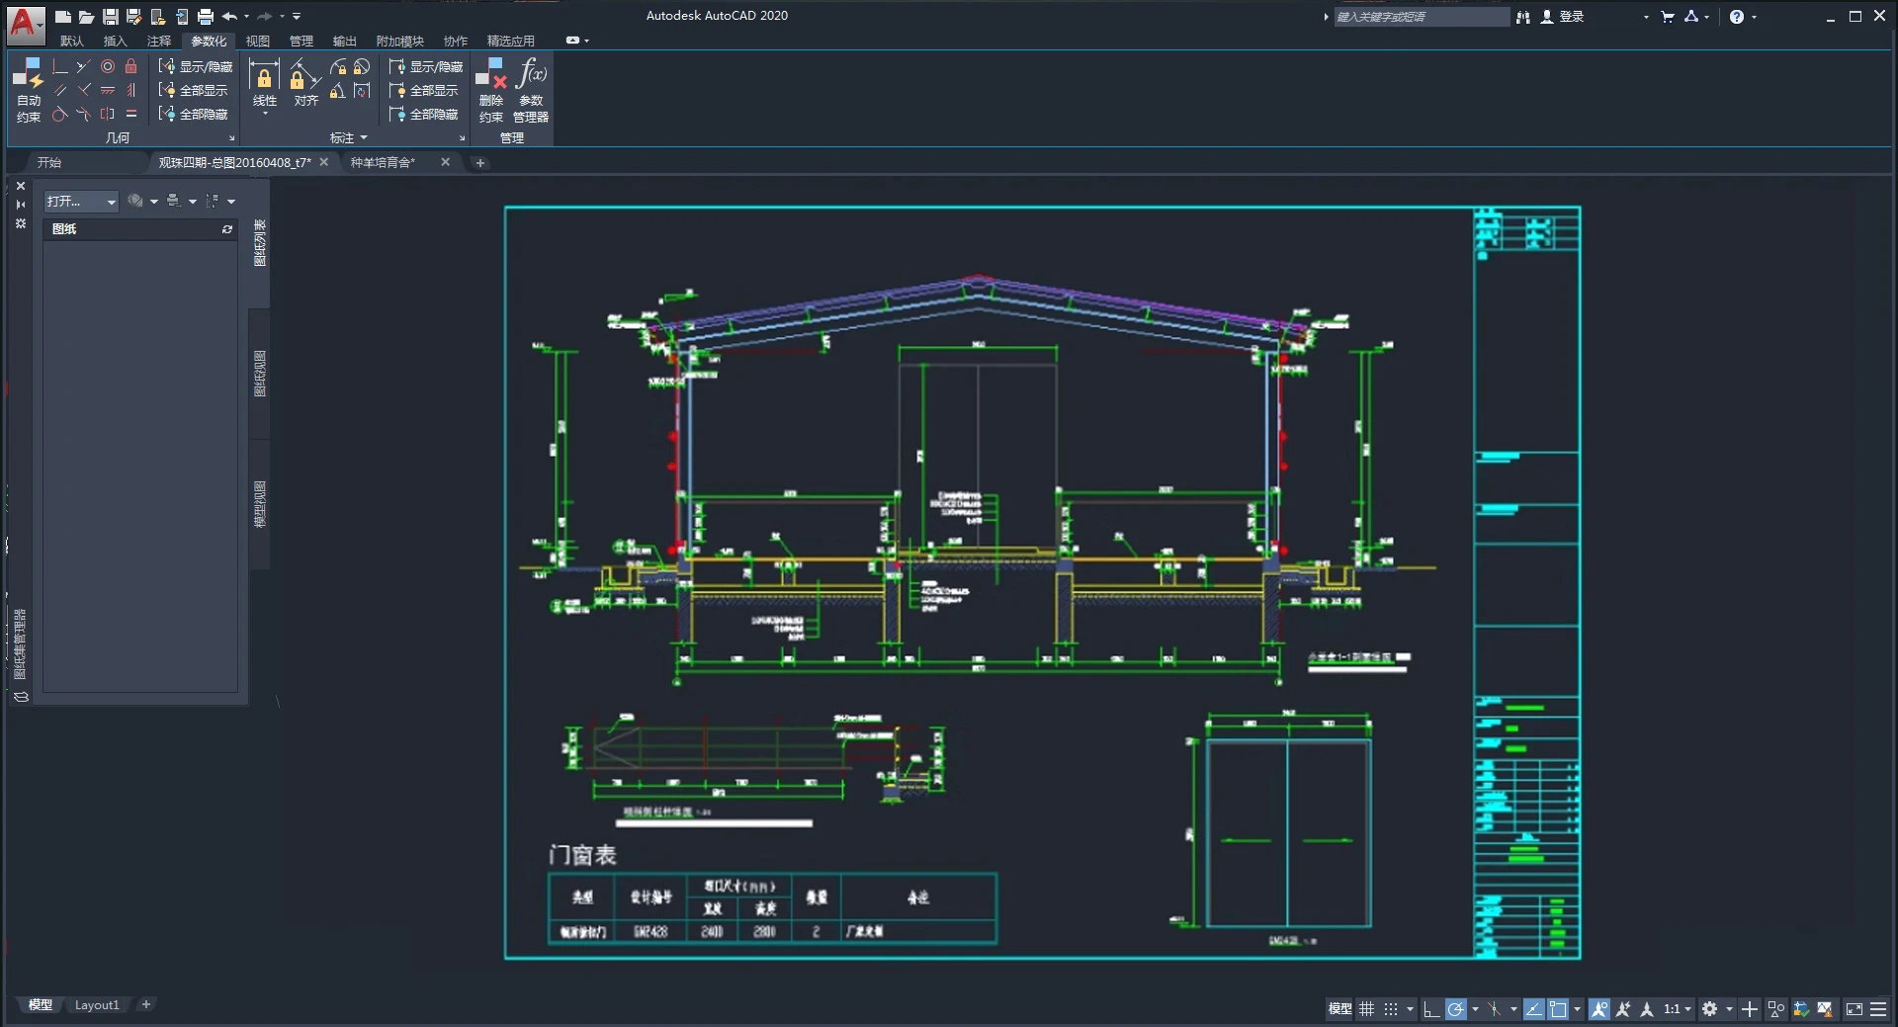Viewport: 1898px width, 1027px height.
Task: Switch to the 注释 ribbon tab
Action: 159,42
